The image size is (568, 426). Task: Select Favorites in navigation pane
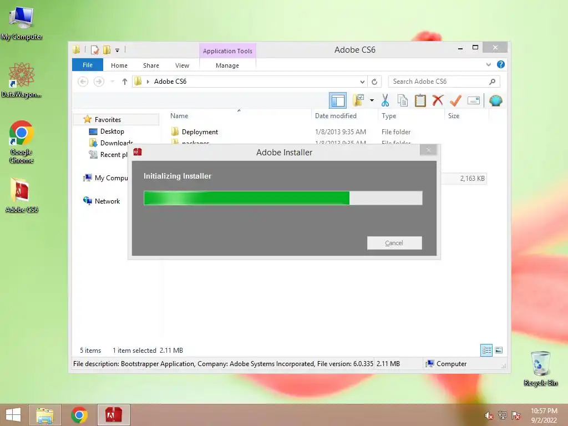coord(116,120)
